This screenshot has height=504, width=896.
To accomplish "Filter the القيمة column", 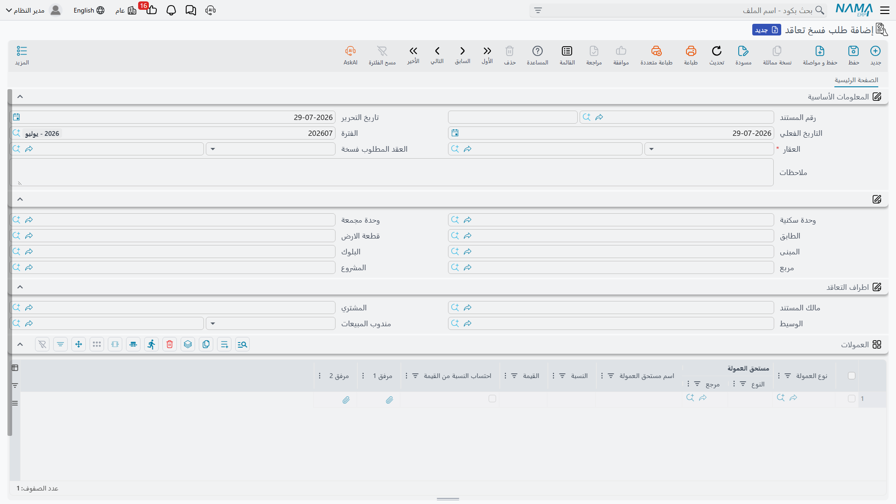I will click(x=514, y=376).
